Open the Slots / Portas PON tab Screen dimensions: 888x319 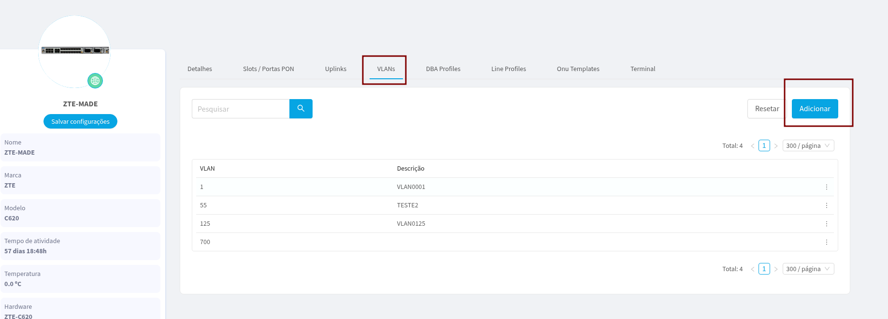click(268, 69)
